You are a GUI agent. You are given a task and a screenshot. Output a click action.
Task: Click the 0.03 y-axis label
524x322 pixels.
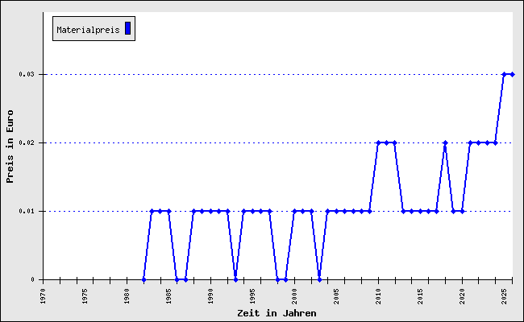pyautogui.click(x=27, y=74)
